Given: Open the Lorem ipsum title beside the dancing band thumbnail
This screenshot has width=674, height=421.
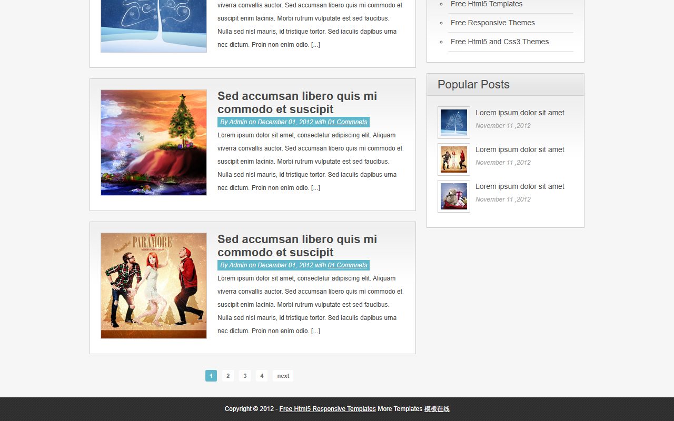Looking at the screenshot, I should pos(520,149).
